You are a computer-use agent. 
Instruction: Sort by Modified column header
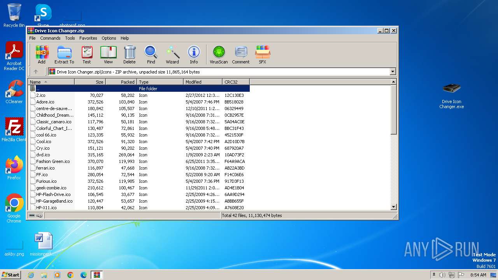click(203, 82)
